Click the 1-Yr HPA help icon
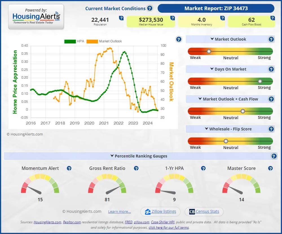Screen dimensions: 282x234 click(203, 169)
